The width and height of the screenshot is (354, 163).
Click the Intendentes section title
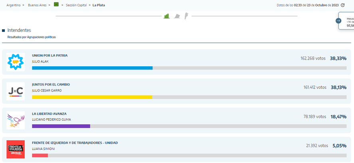click(19, 30)
